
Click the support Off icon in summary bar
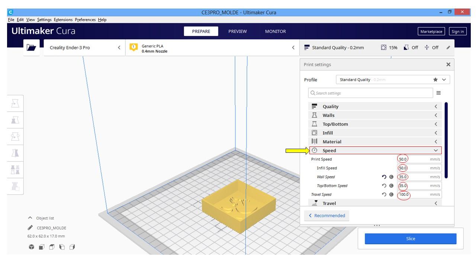[406, 47]
